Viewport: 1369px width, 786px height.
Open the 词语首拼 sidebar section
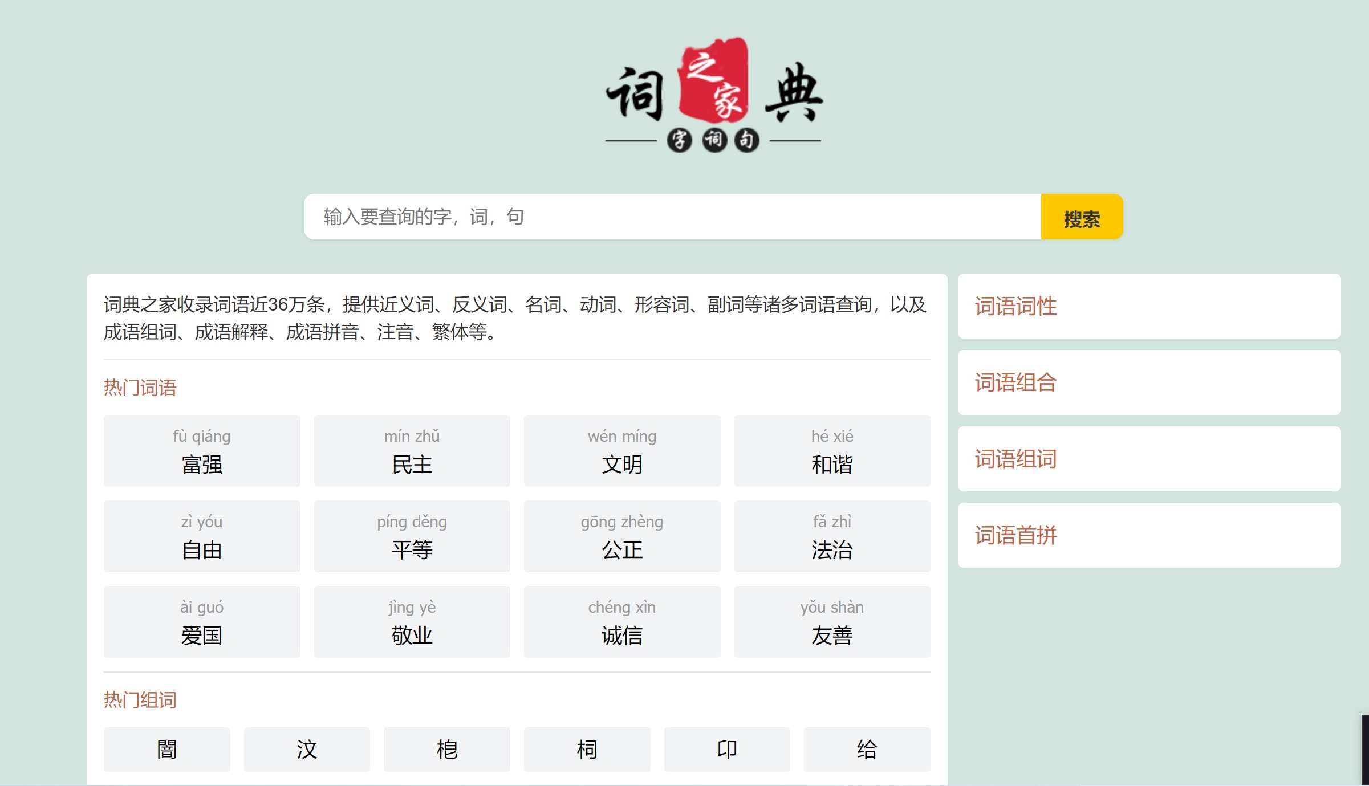1149,535
